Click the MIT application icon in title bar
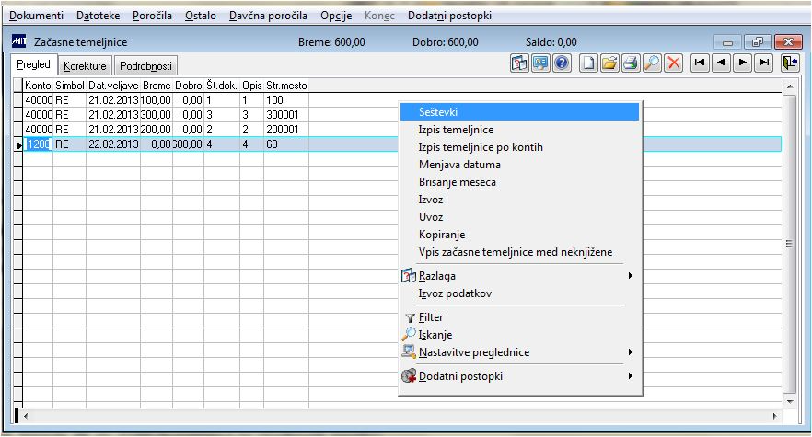812x437 pixels. 18,40
